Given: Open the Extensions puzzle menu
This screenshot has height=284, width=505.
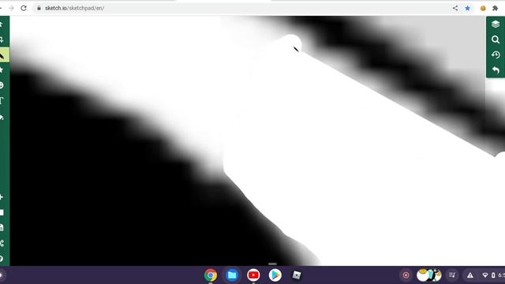Looking at the screenshot, I should click(495, 8).
